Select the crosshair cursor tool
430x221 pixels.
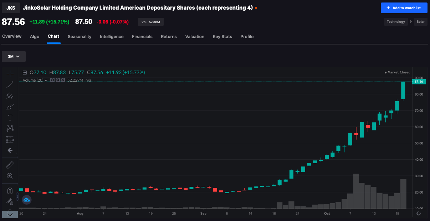tap(10, 73)
